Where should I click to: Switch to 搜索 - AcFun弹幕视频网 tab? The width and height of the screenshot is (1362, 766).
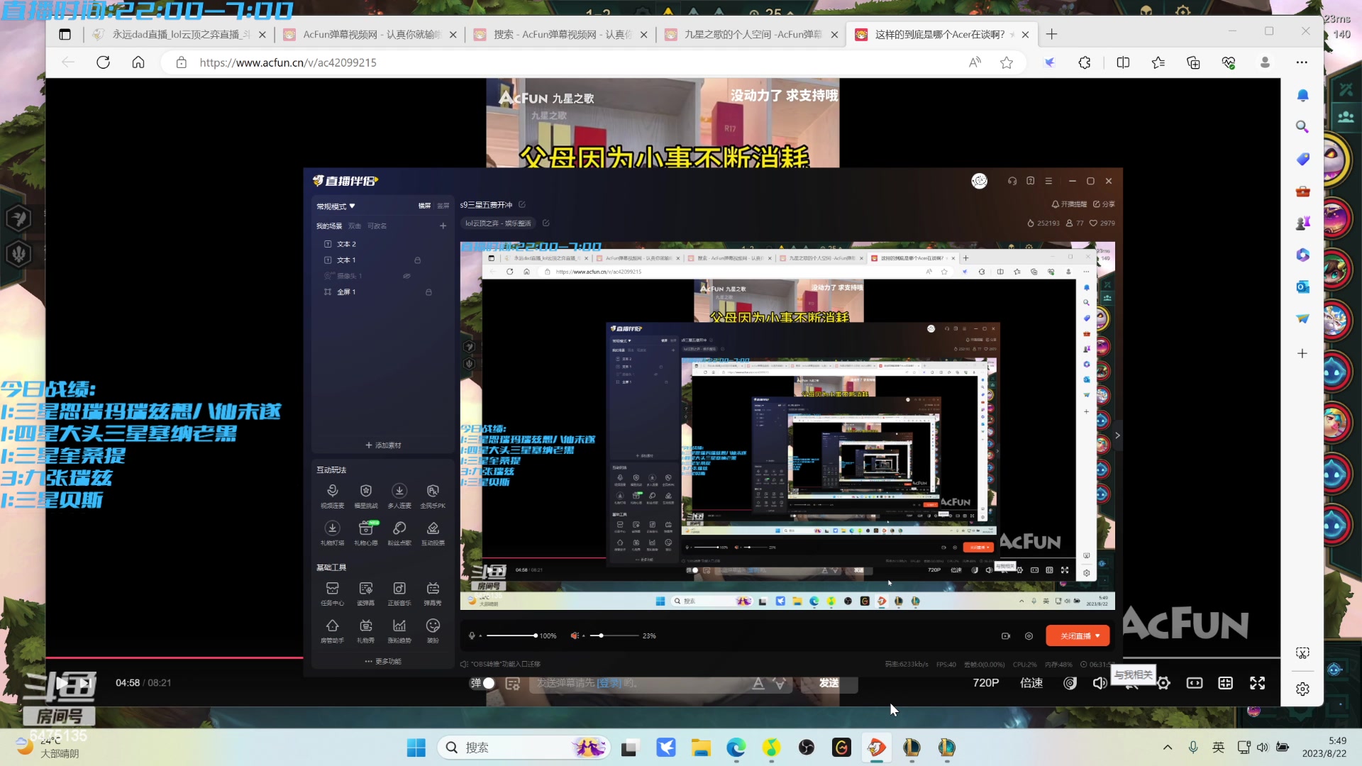point(560,34)
